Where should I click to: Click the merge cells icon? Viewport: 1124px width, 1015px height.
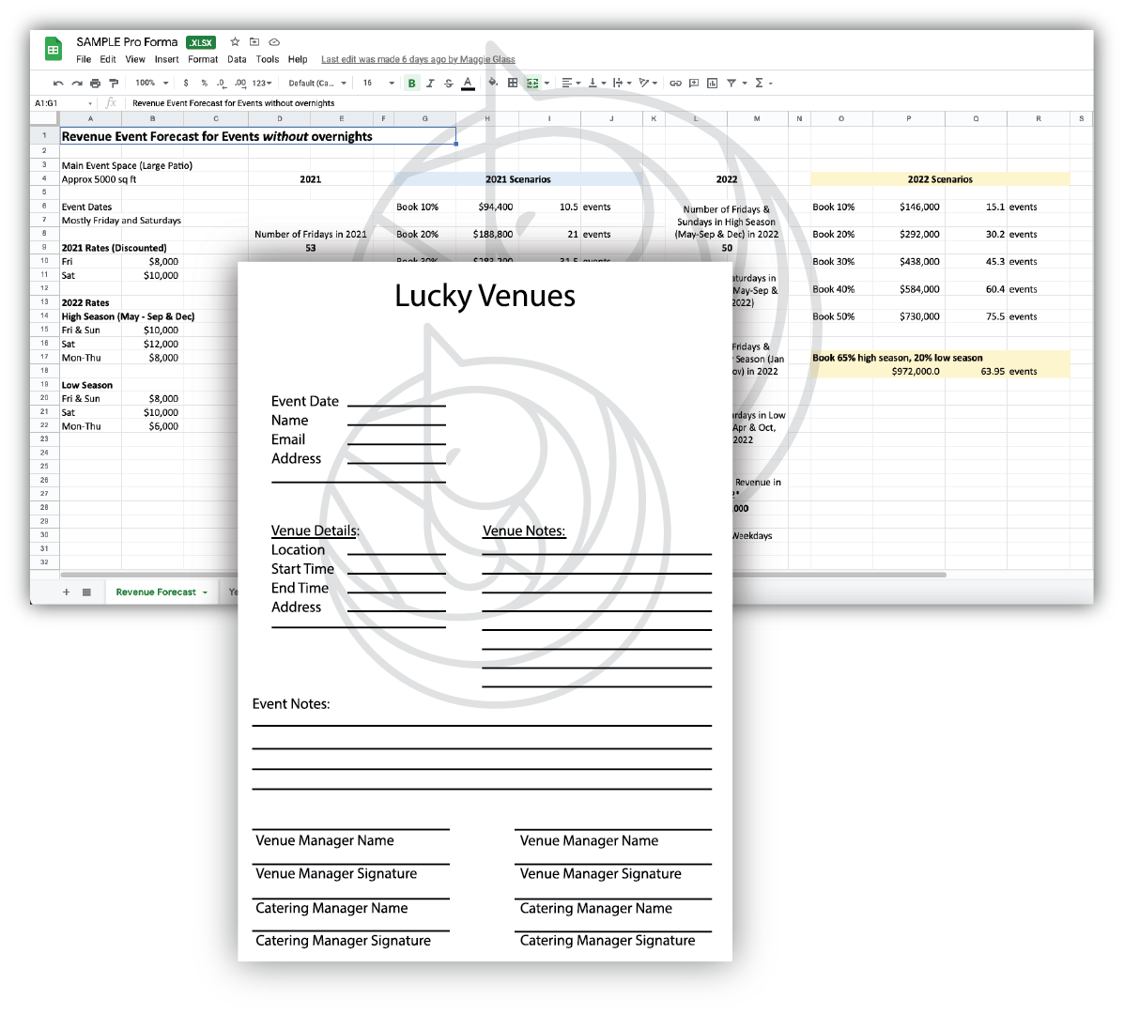pos(532,84)
